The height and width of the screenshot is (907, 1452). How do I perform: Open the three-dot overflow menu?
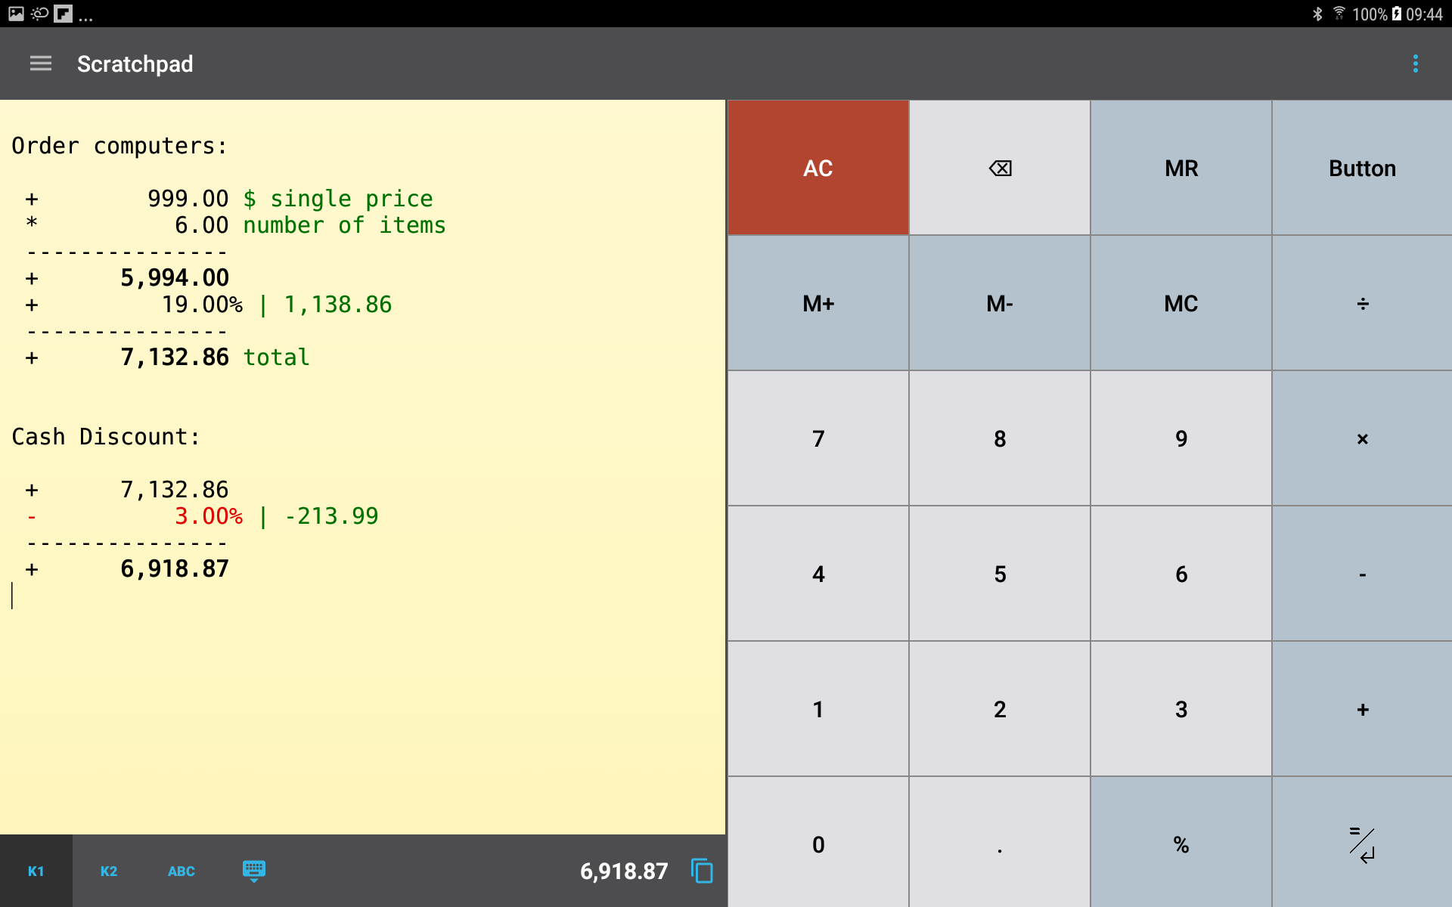(x=1415, y=63)
